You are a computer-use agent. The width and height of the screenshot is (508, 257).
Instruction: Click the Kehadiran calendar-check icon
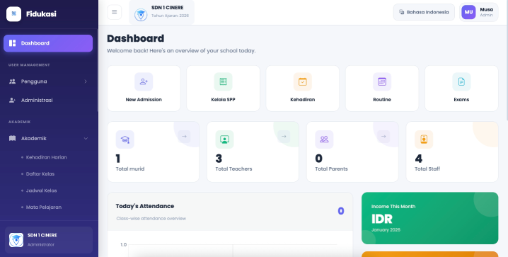(303, 81)
